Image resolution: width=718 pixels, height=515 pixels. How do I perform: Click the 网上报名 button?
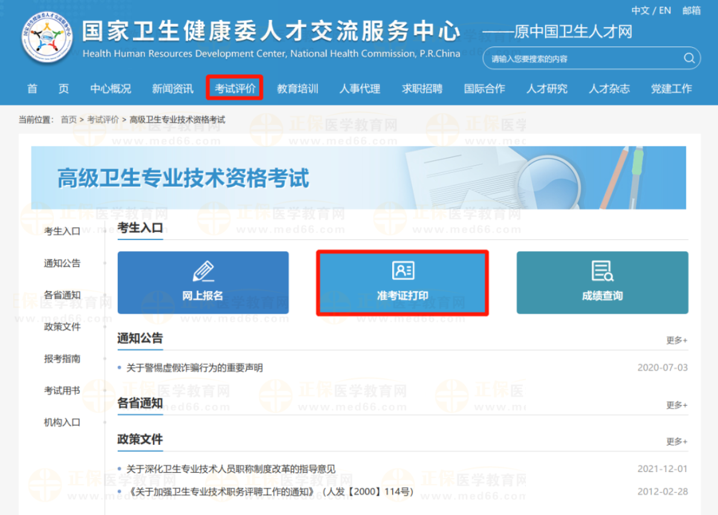203,283
